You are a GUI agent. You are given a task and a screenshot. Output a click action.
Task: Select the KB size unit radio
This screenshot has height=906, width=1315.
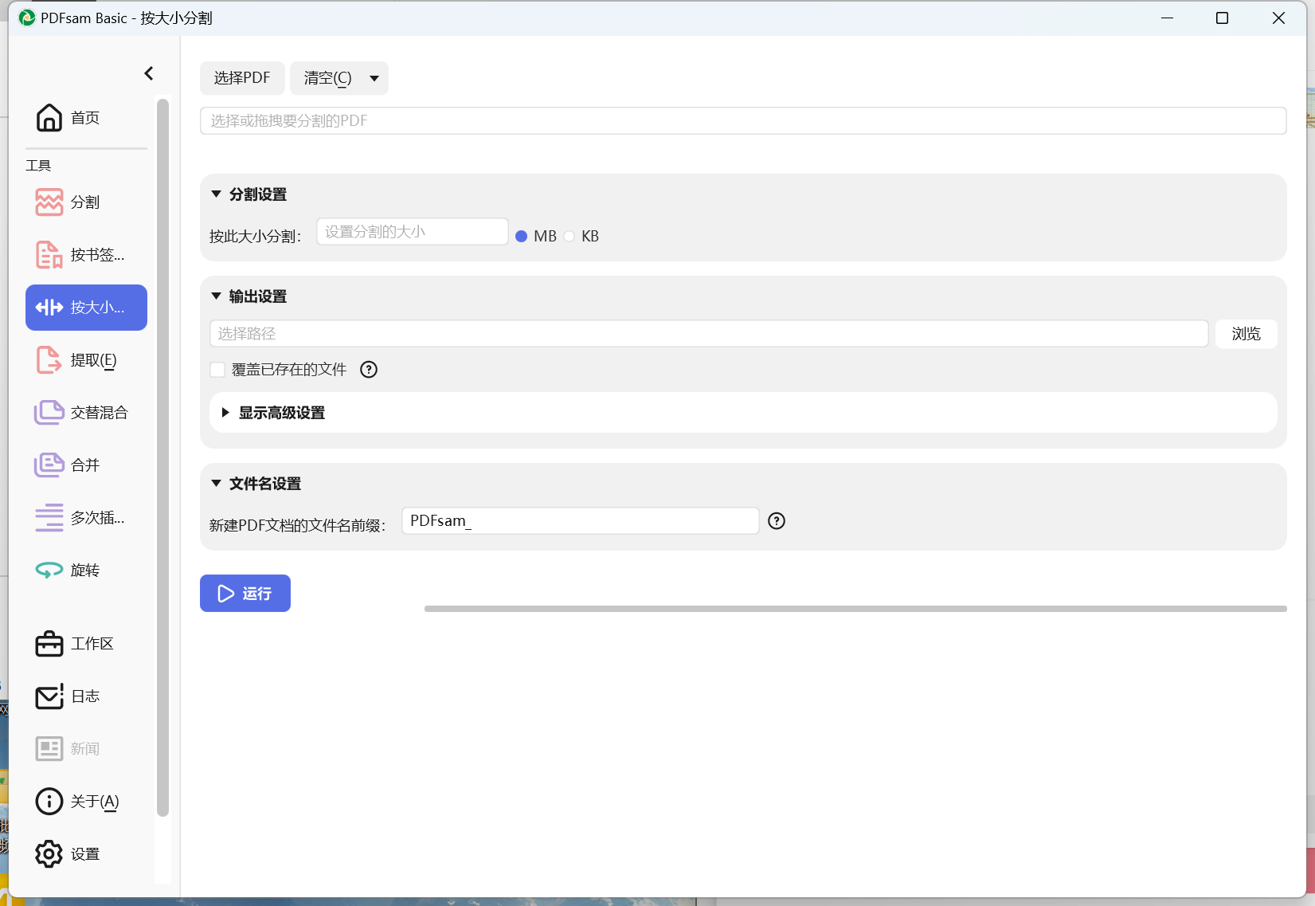point(569,237)
